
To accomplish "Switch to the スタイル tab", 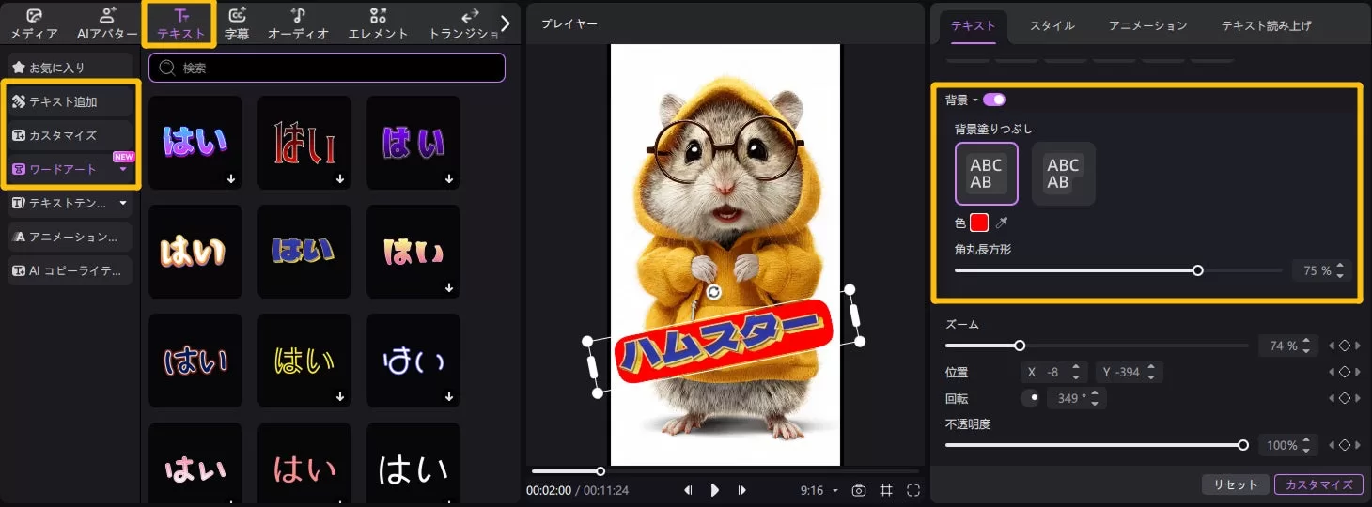I will (x=1052, y=26).
